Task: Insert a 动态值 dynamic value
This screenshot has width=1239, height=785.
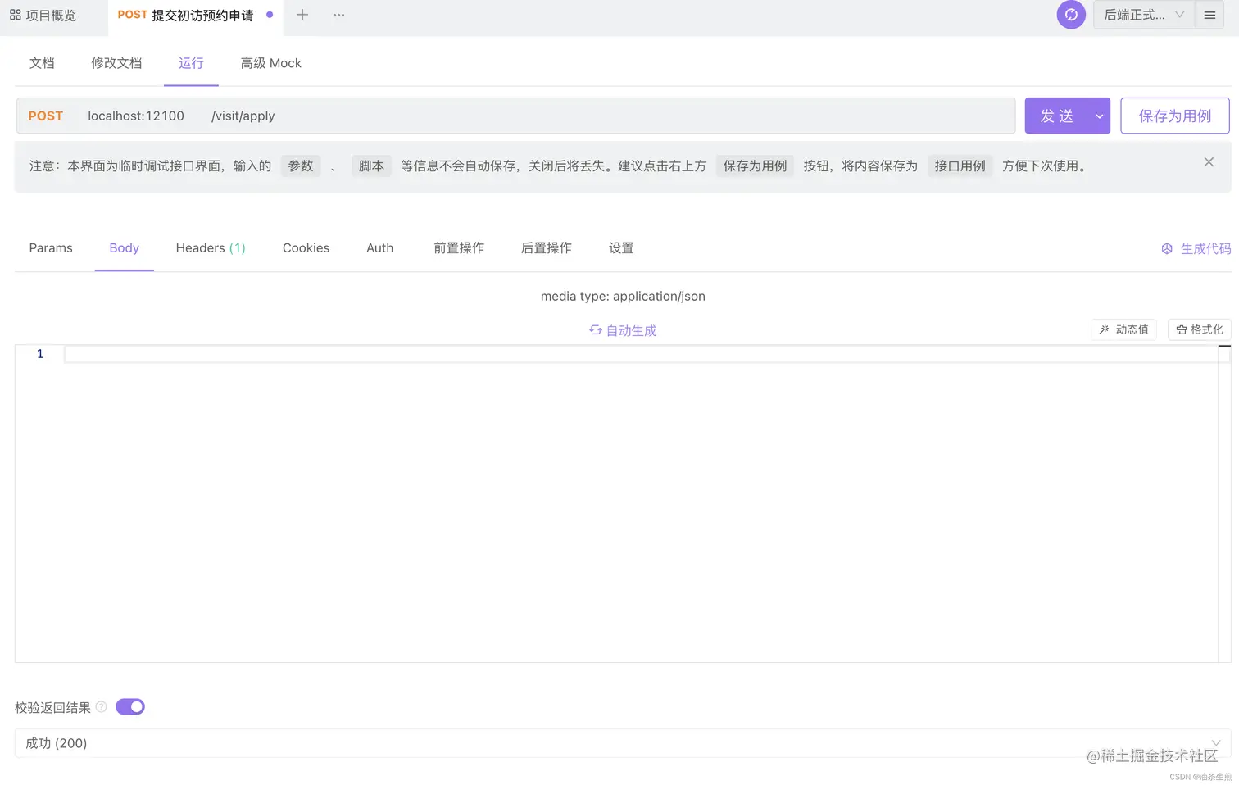Action: [x=1124, y=329]
